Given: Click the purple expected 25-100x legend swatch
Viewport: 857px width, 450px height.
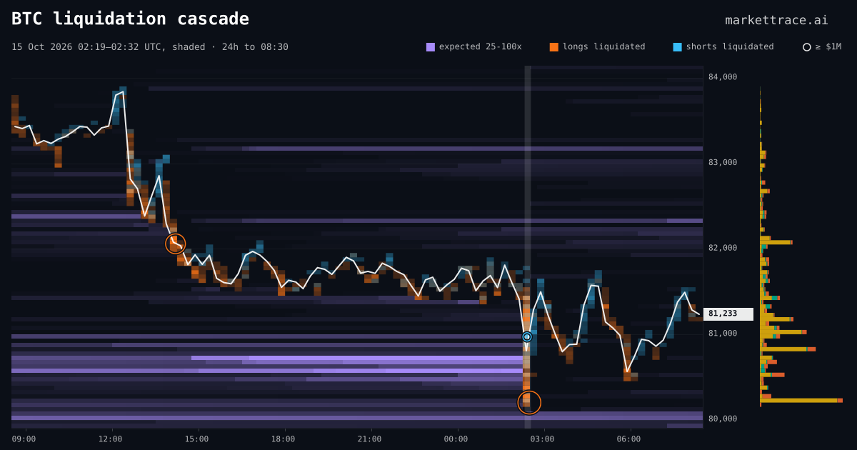Looking at the screenshot, I should [x=431, y=47].
